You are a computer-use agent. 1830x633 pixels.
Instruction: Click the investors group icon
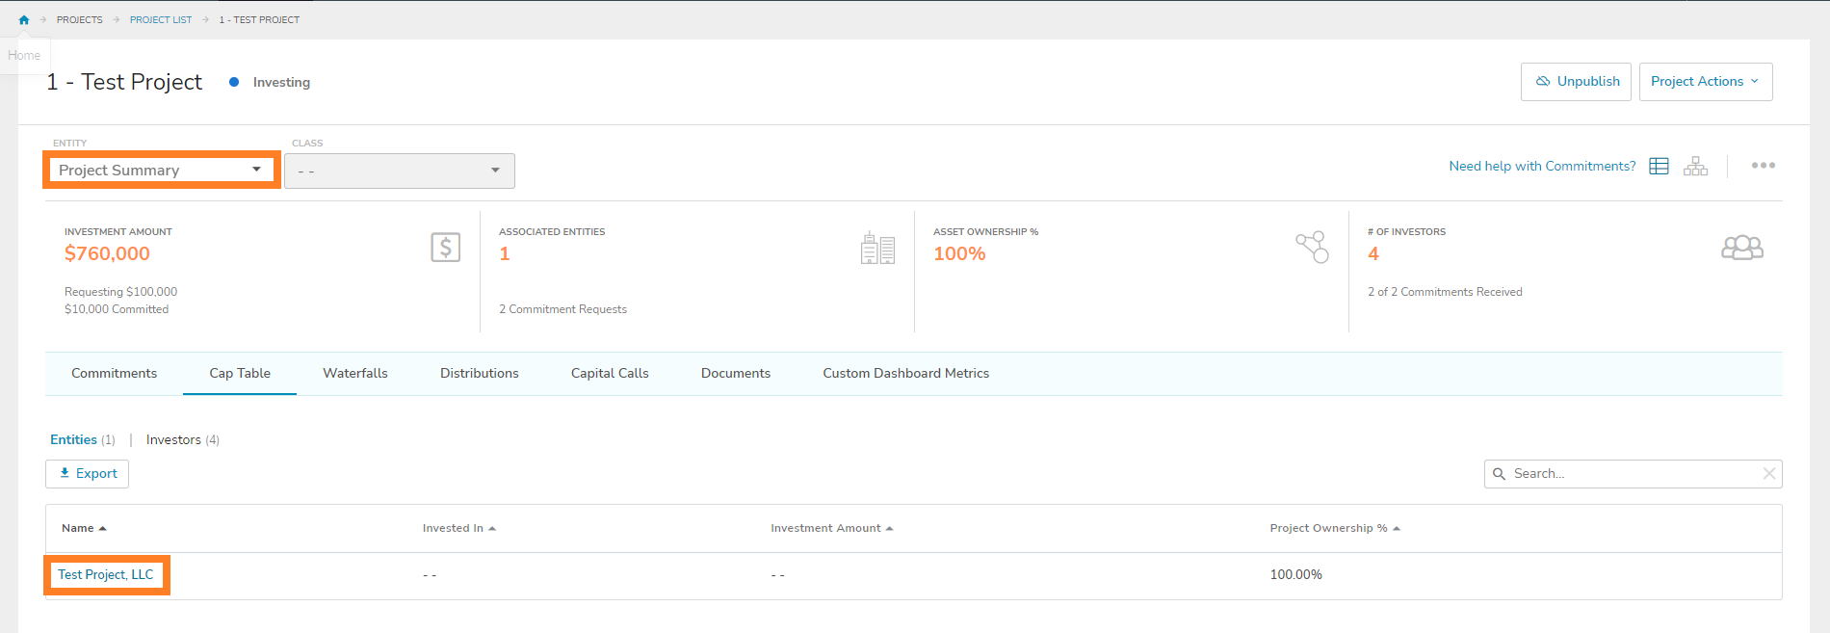[x=1741, y=249]
